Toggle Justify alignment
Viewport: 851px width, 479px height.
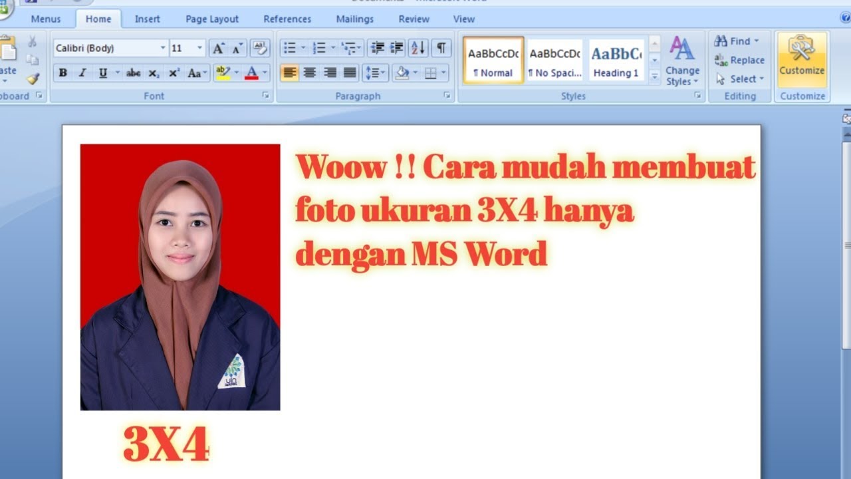pyautogui.click(x=350, y=73)
